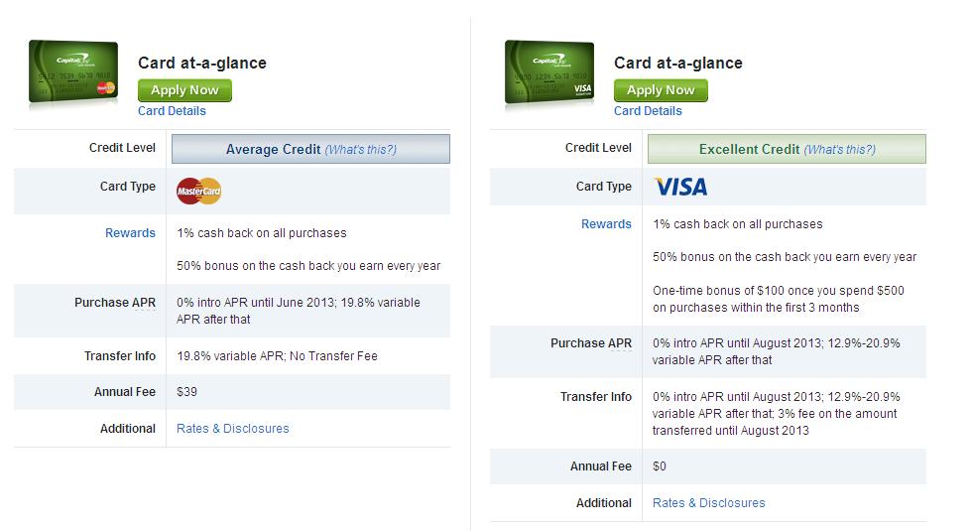Click the MasterCard 'Card at-a-glance' heading
Image resolution: width=973 pixels, height=531 pixels.
tap(202, 63)
